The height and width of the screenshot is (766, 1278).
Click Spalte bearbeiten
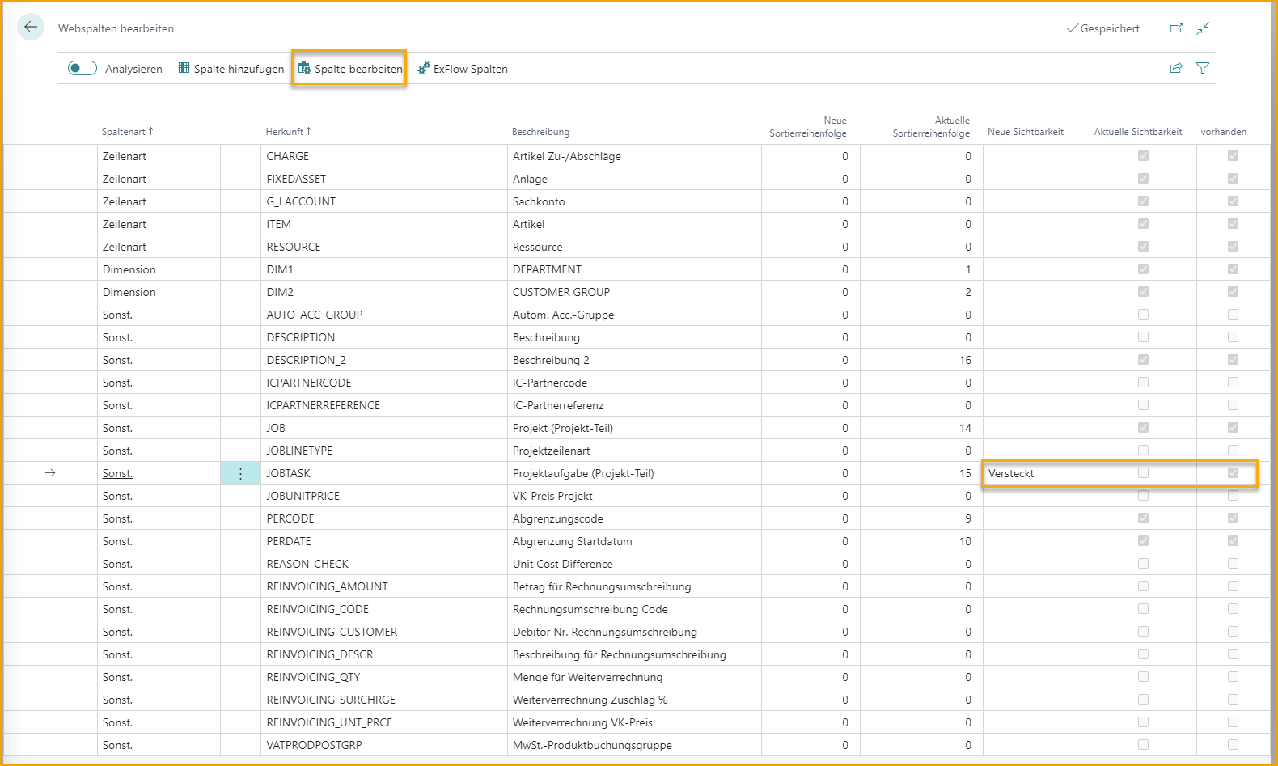tap(350, 69)
